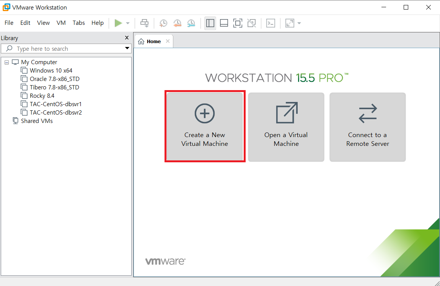Select the TAC-CentOS-dbsvr1 VM
This screenshot has height=286, width=440.
pyautogui.click(x=55, y=104)
